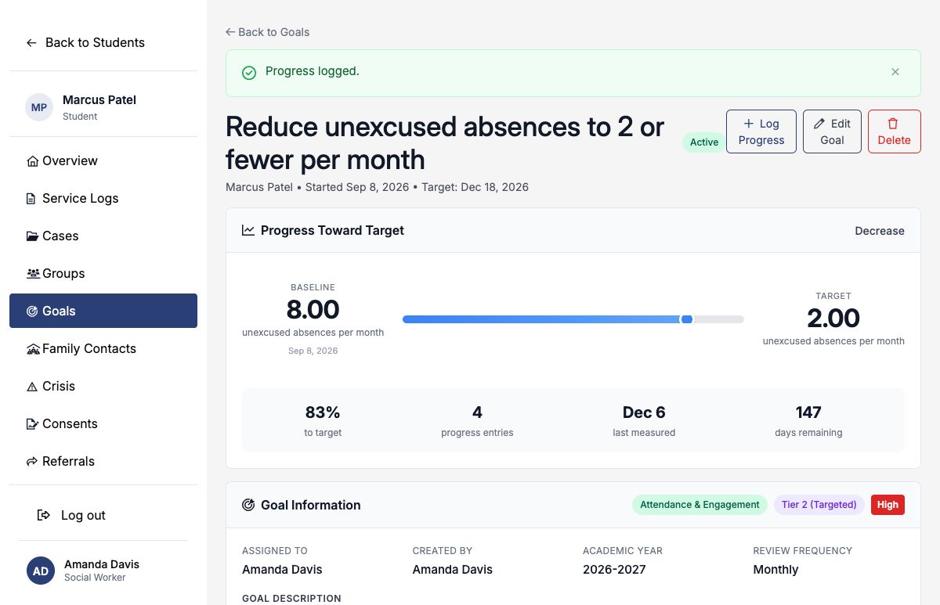
Task: Click the Amanda Davis Social Worker profile
Action: click(x=103, y=571)
